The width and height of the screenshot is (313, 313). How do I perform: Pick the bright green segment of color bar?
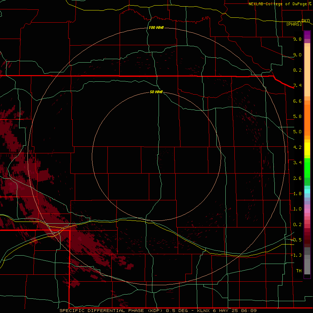(307, 168)
